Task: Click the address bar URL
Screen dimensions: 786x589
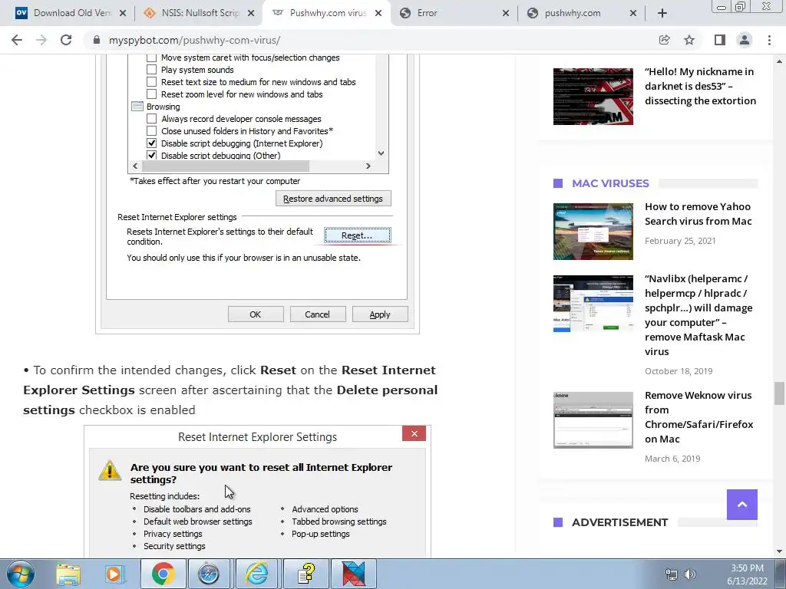Action: point(194,40)
